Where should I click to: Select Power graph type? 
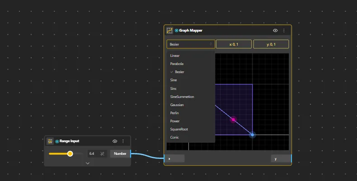[x=191, y=121]
